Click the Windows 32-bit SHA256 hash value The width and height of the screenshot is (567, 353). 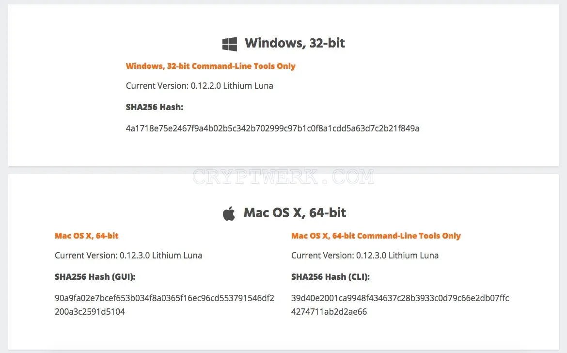click(x=273, y=128)
